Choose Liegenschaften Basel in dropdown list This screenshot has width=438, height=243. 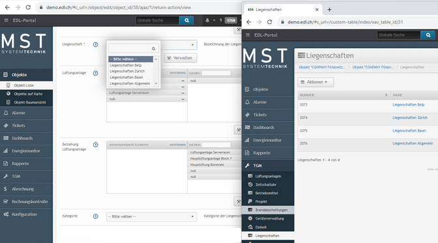pyautogui.click(x=131, y=78)
